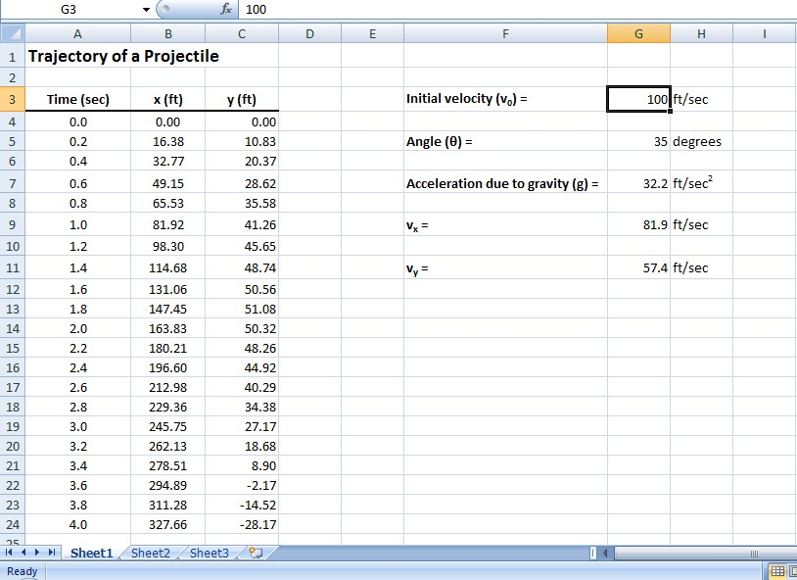Screen dimensions: 797x580
Task: Switch to the Sheet2 tab
Action: [x=149, y=553]
